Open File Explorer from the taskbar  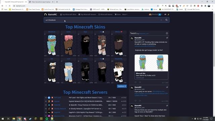click(x=14, y=119)
